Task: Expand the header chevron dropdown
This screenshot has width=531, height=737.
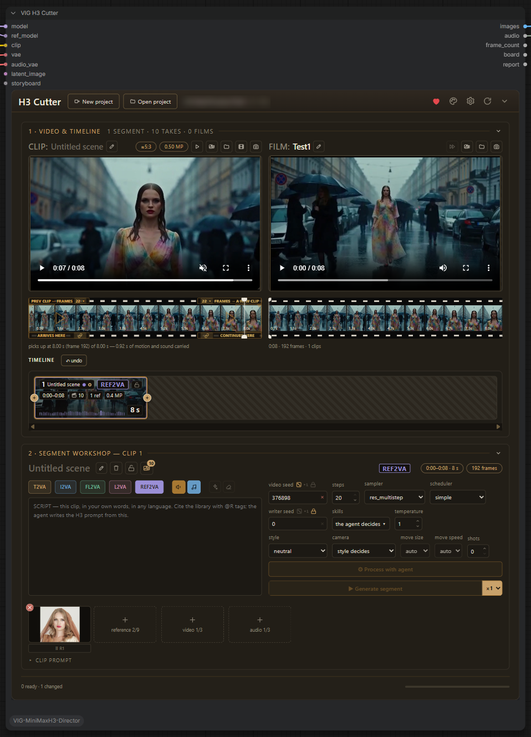Action: pos(504,101)
